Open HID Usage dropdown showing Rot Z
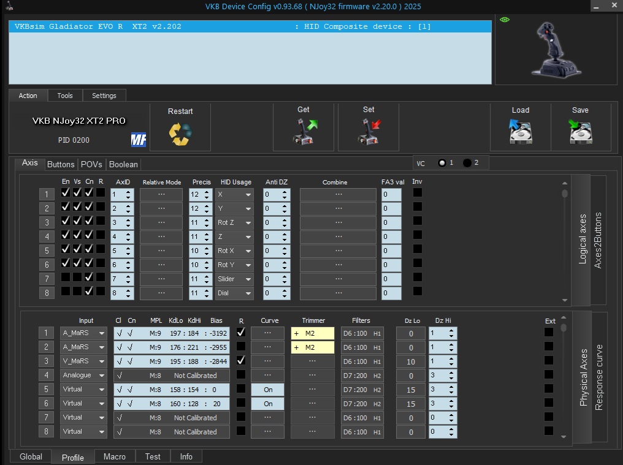 point(234,223)
